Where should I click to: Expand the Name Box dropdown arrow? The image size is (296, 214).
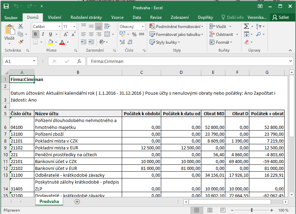34,61
